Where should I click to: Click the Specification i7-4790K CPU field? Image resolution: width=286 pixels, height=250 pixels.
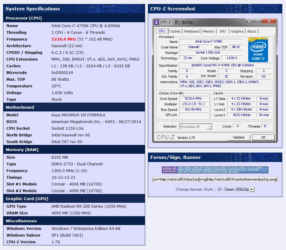[x=225, y=65]
